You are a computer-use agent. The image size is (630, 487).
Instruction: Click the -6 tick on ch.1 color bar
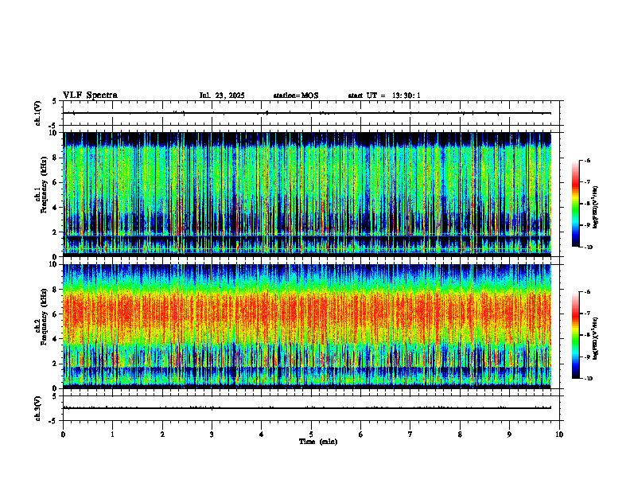[x=587, y=160]
